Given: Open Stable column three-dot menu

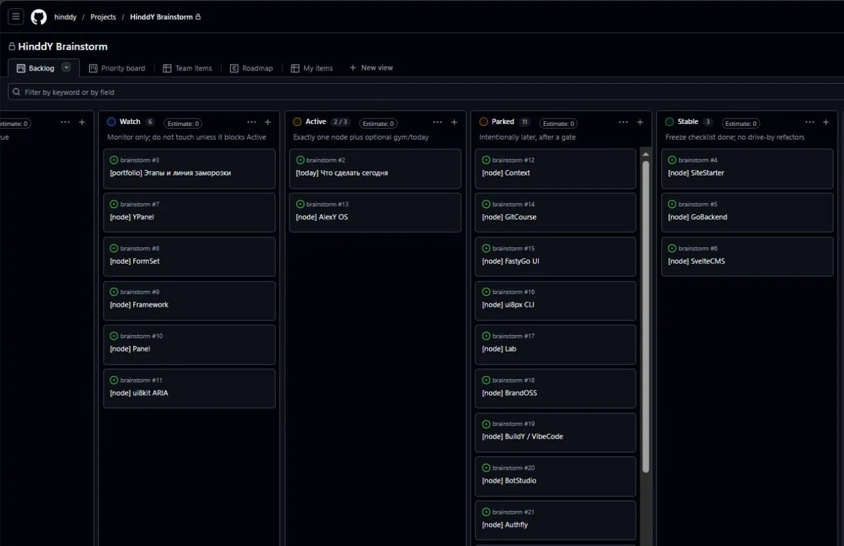Looking at the screenshot, I should [810, 122].
